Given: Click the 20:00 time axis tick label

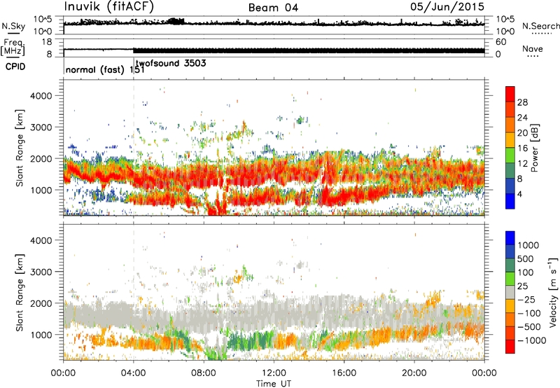Looking at the screenshot, I should 414,373.
